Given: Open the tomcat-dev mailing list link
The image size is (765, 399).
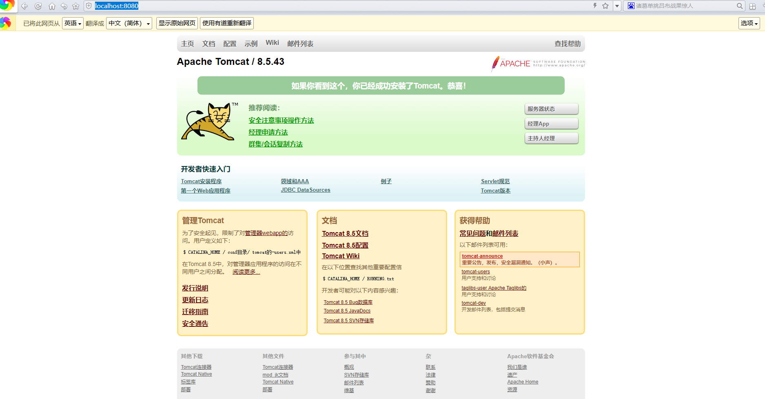Looking at the screenshot, I should 474,303.
